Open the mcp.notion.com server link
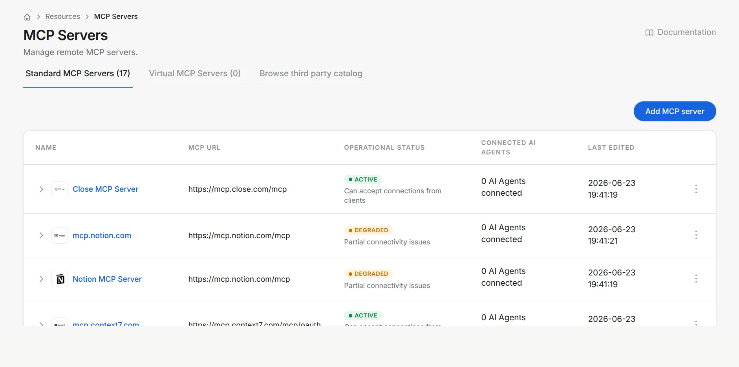 (x=102, y=235)
